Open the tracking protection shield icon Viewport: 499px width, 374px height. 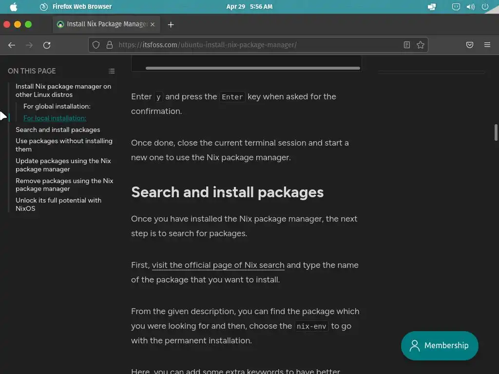point(96,45)
